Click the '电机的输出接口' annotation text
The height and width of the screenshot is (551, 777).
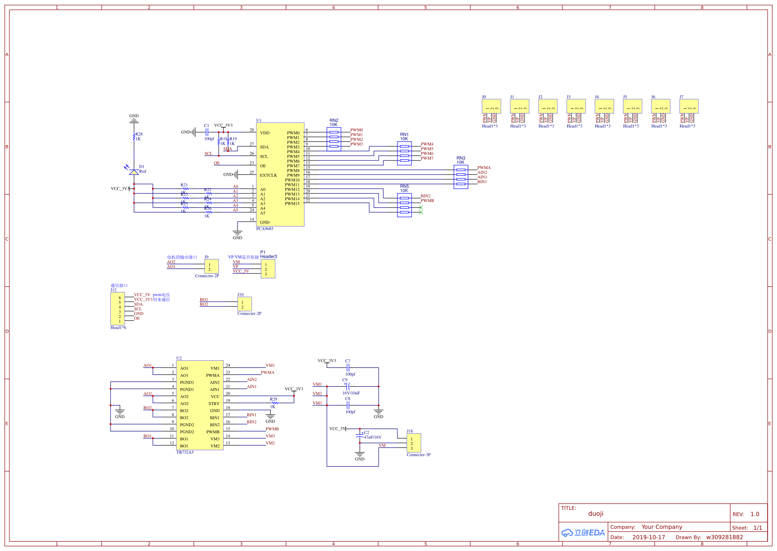pos(182,257)
